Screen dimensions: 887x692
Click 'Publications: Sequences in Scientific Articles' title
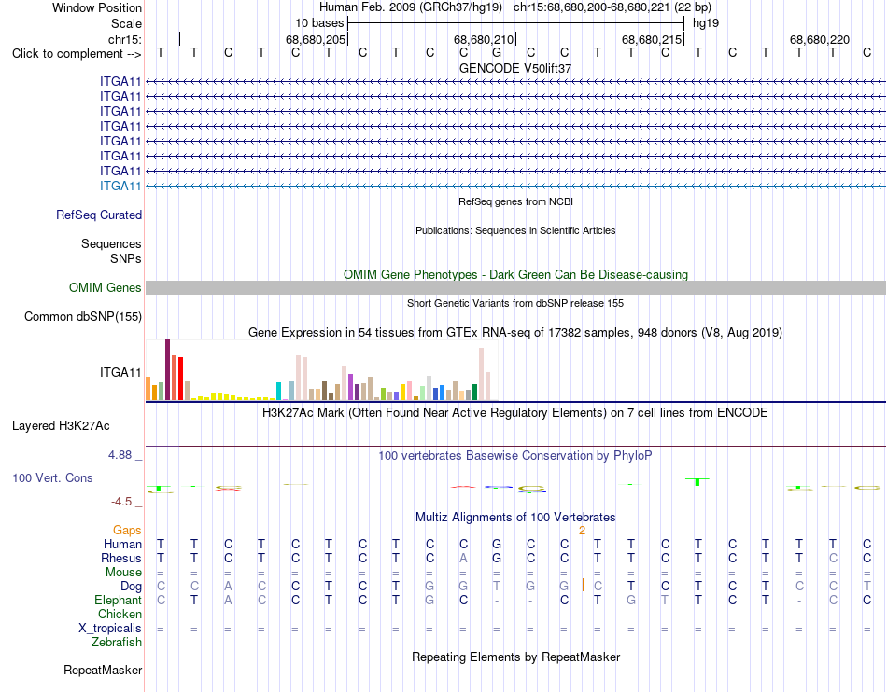tap(515, 230)
